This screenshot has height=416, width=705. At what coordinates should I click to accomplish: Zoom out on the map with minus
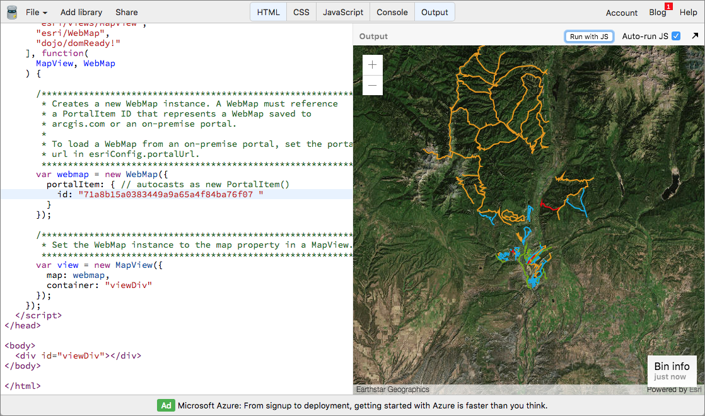[x=372, y=85]
